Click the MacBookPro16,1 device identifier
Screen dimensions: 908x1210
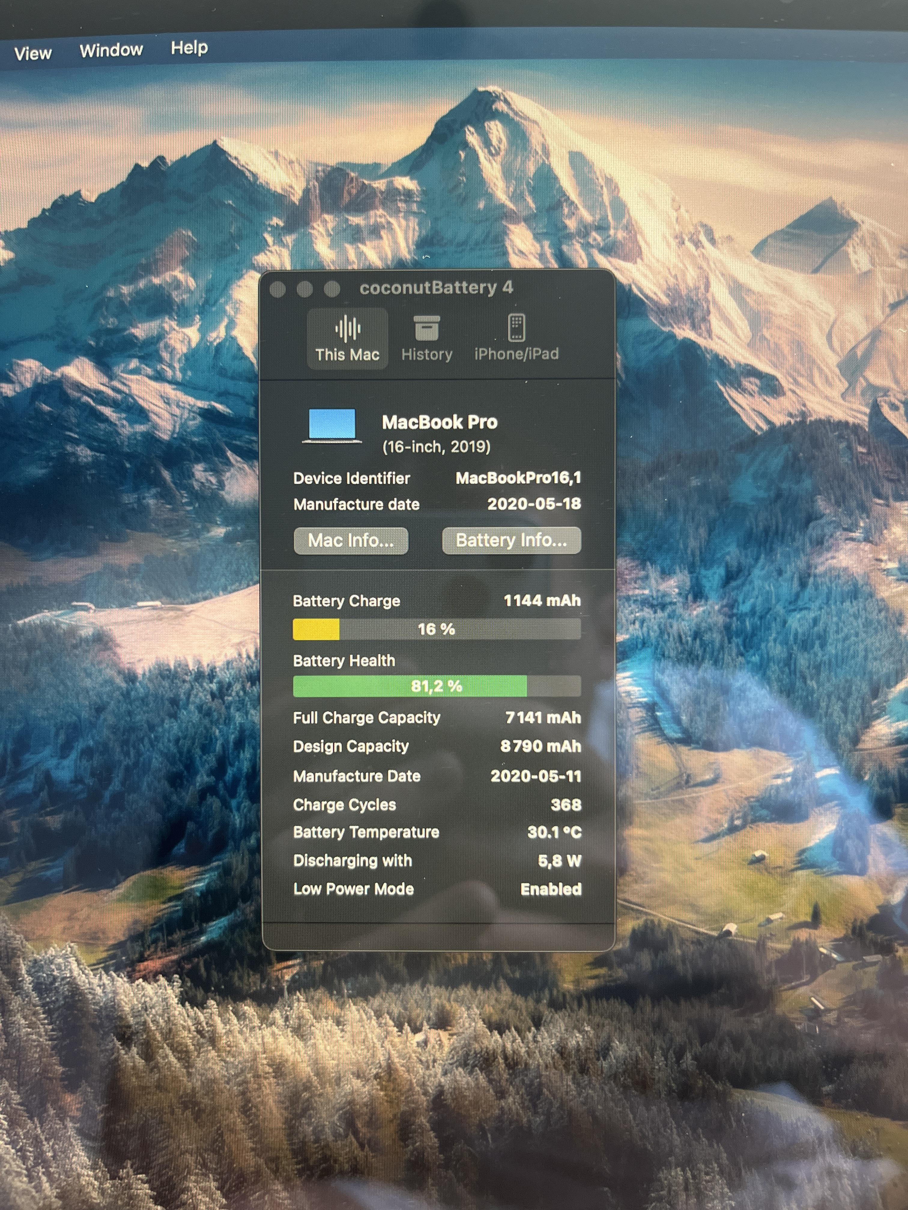point(518,478)
